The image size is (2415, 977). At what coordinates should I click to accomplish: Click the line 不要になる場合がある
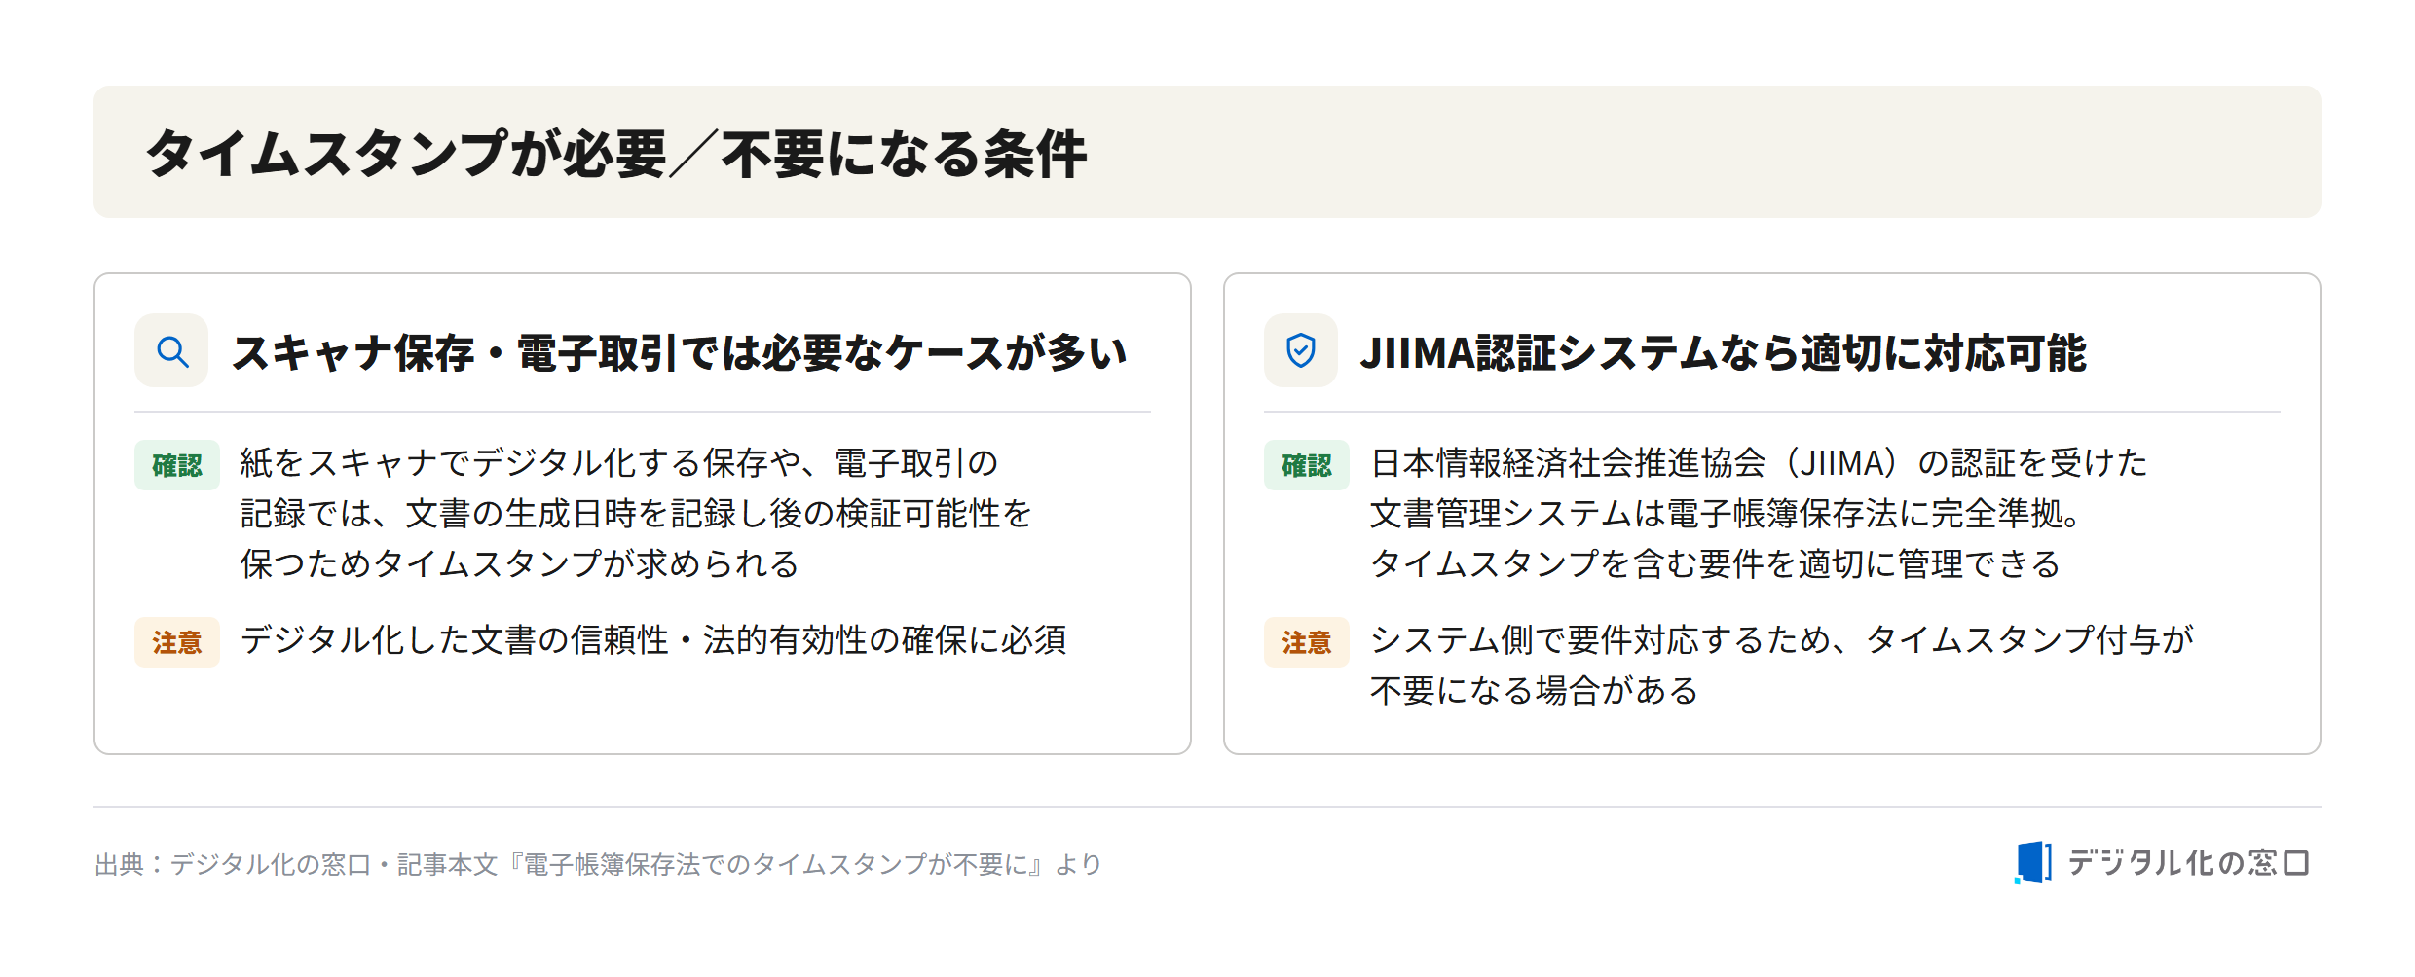pos(1534,691)
